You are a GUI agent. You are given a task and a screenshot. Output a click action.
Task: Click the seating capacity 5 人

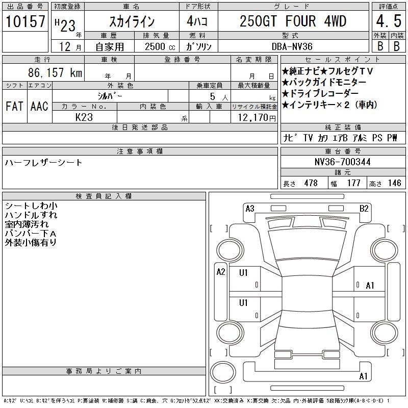click(x=219, y=97)
